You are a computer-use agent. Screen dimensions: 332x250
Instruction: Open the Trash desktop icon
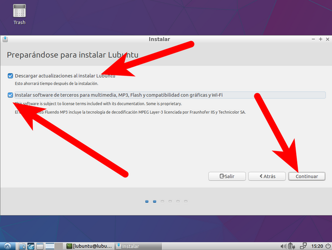(x=19, y=14)
